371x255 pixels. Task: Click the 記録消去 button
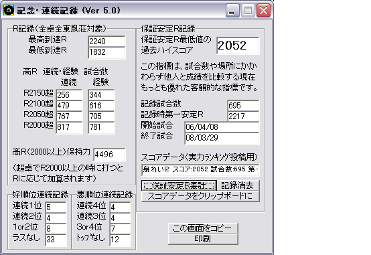coord(238,185)
